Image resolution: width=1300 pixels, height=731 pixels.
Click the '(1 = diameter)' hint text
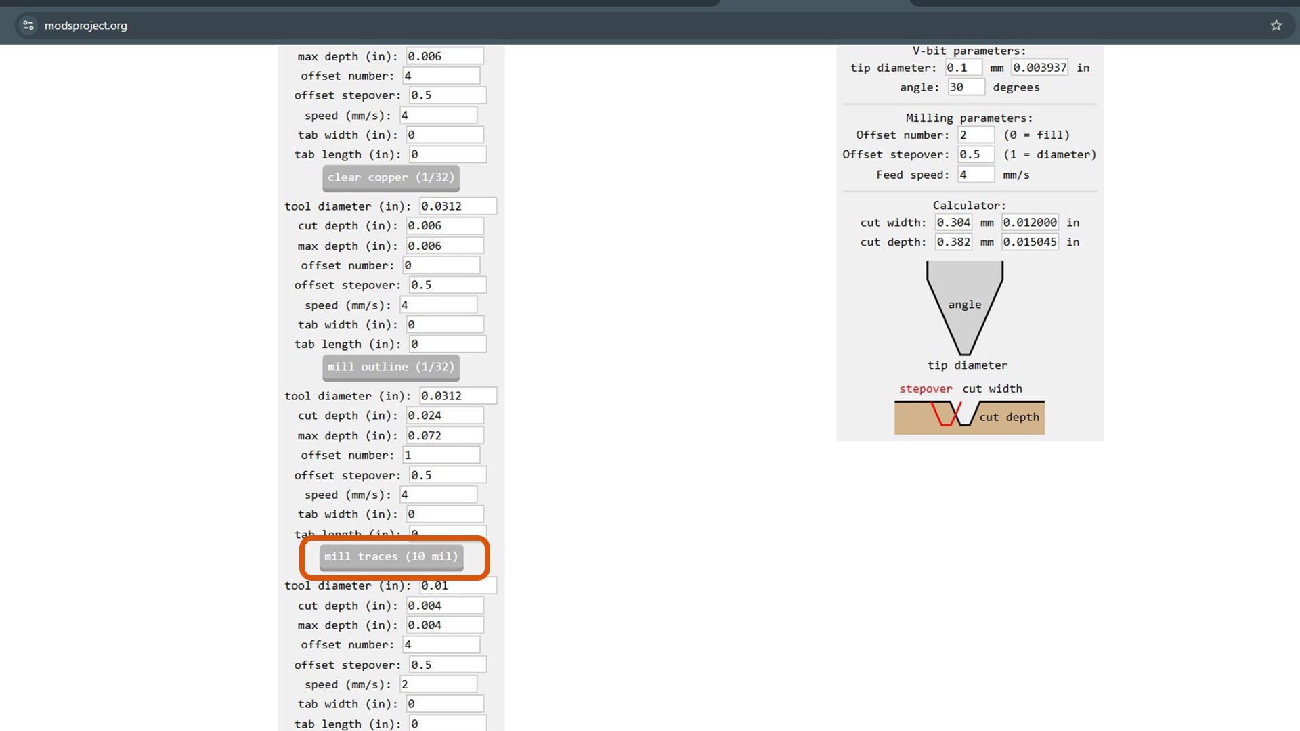point(1049,154)
